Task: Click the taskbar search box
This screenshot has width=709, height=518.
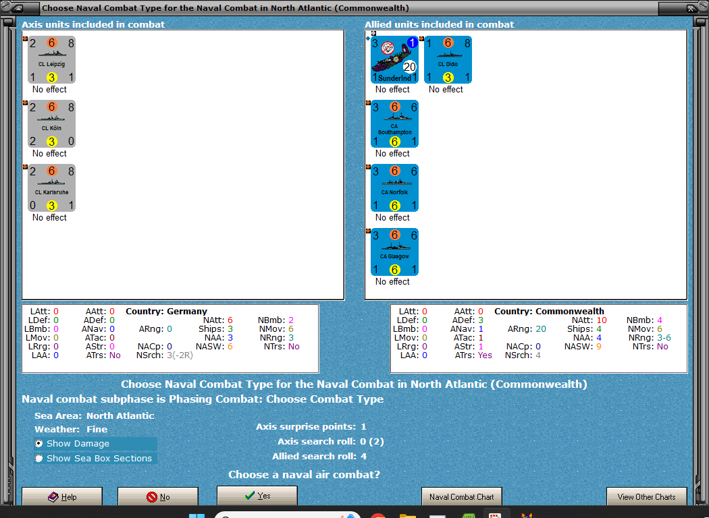Action: point(287,515)
